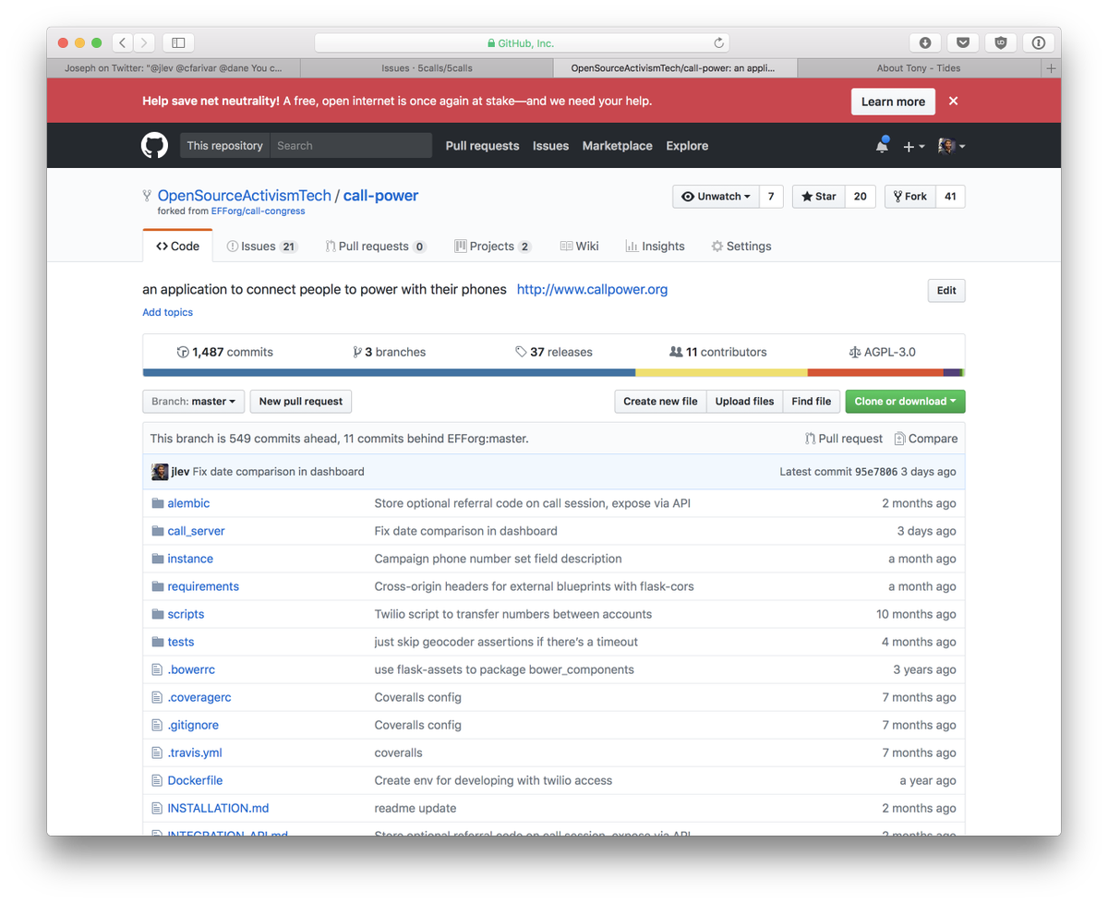The width and height of the screenshot is (1108, 903).
Task: Switch to the Issues 21 tab
Action: click(262, 247)
